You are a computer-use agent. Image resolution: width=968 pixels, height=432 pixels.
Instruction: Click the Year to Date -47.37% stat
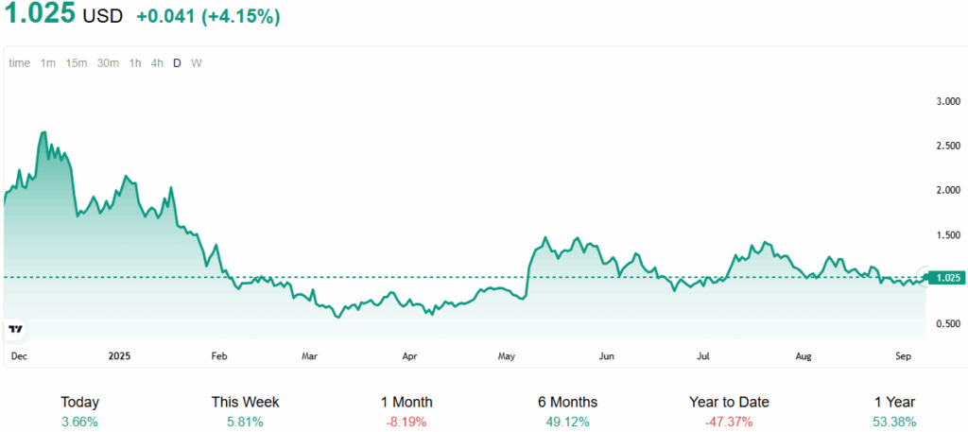click(729, 411)
